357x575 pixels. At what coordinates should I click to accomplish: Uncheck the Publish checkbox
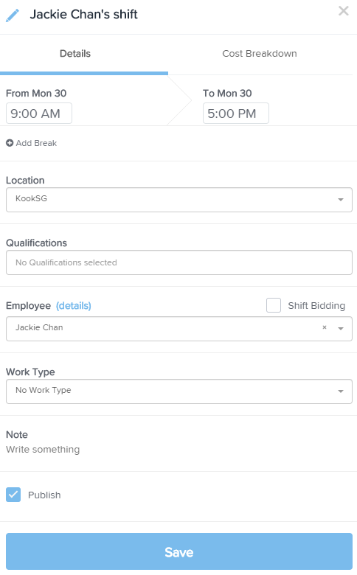[13, 495]
